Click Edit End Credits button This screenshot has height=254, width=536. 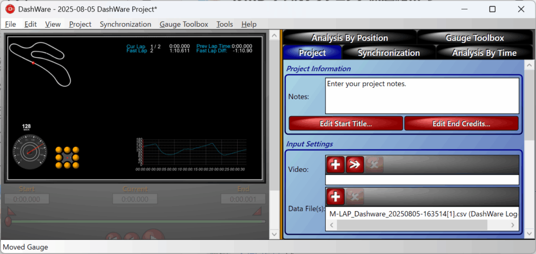click(461, 123)
